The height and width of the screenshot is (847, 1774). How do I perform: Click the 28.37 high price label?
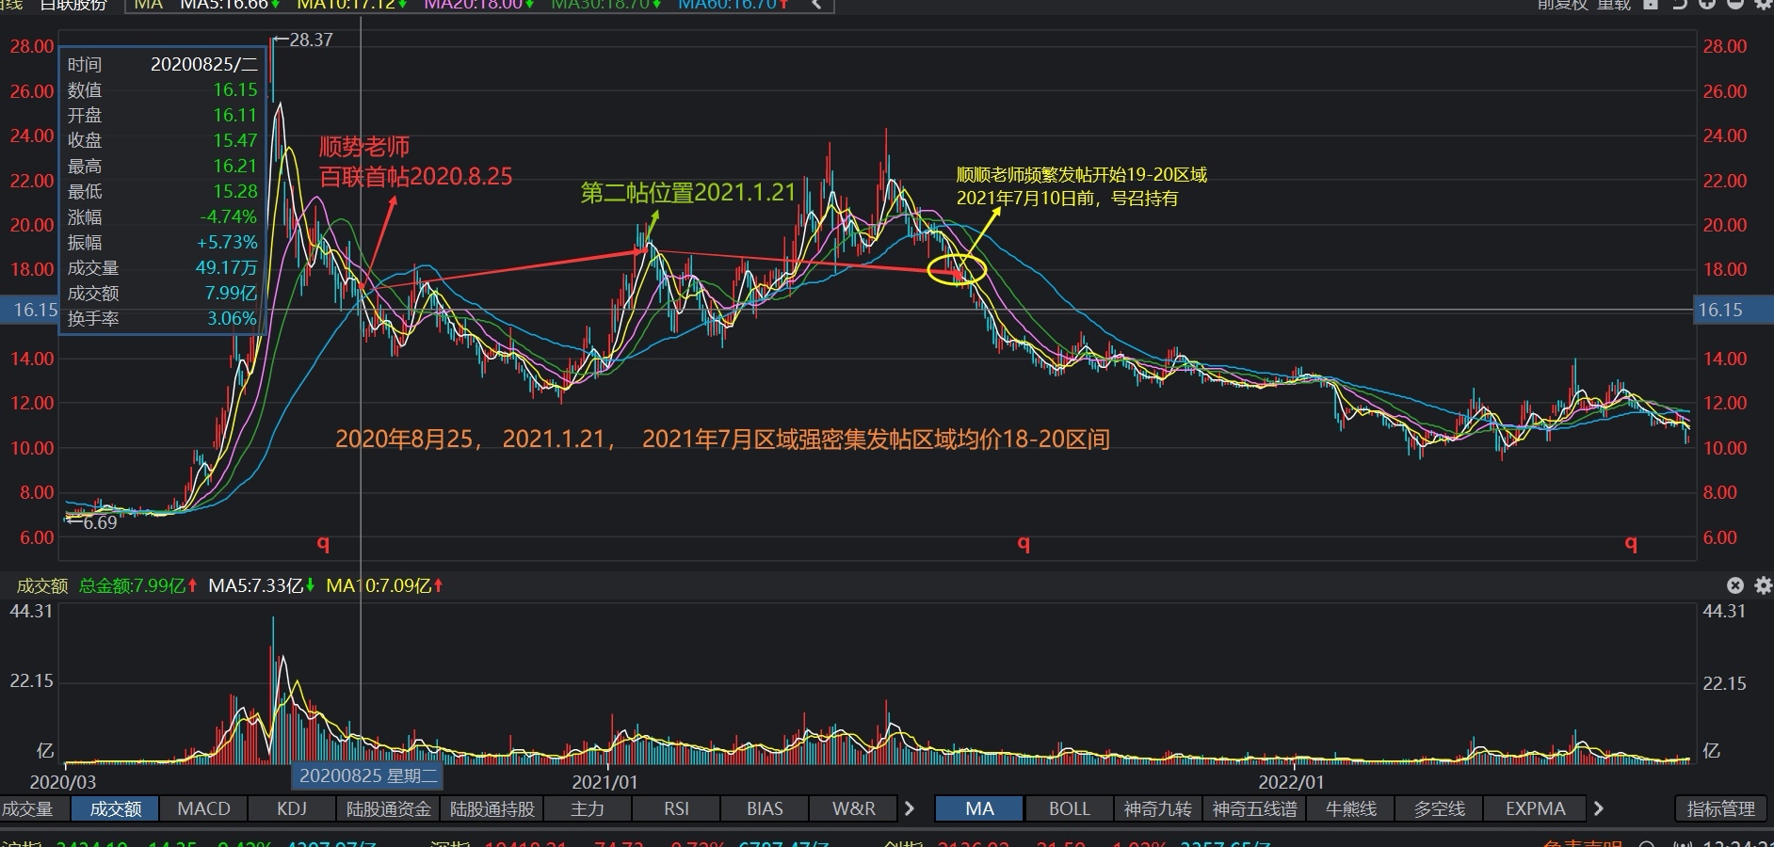tap(311, 40)
